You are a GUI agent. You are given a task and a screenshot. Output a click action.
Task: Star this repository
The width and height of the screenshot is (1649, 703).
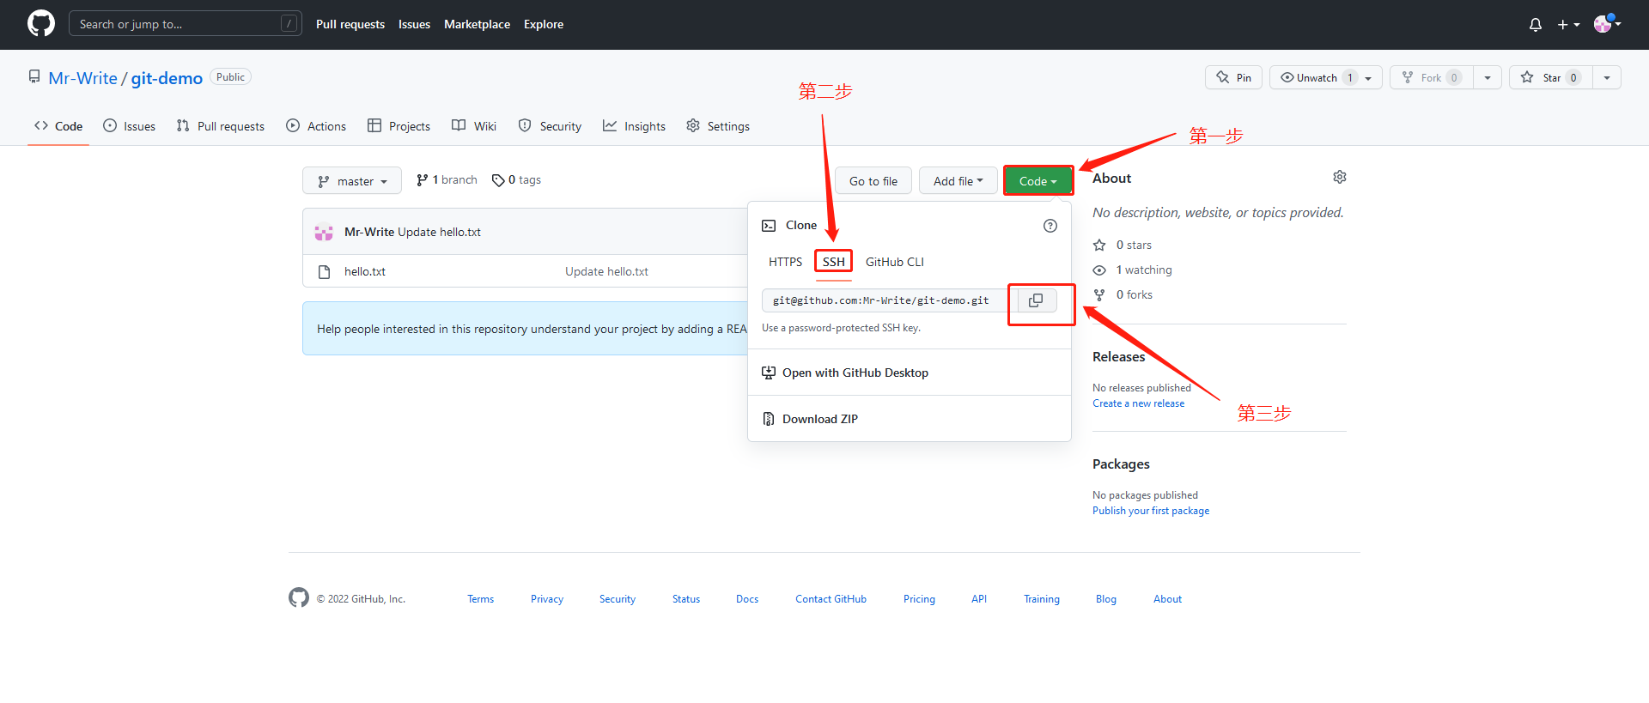coord(1550,77)
